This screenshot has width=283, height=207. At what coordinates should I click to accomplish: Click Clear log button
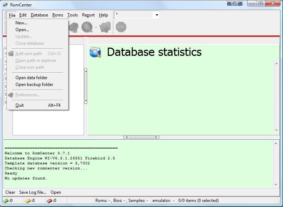10,192
